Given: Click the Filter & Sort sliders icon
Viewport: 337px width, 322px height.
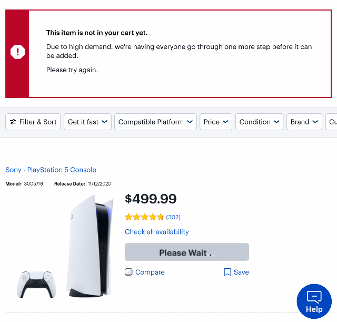Looking at the screenshot, I should tap(13, 122).
